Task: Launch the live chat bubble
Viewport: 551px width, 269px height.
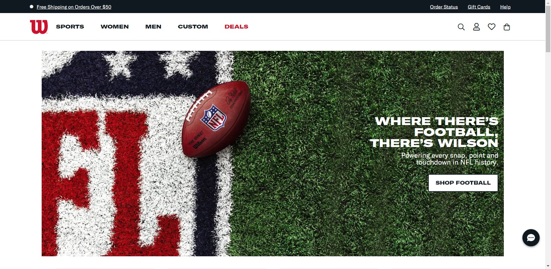Action: click(531, 238)
